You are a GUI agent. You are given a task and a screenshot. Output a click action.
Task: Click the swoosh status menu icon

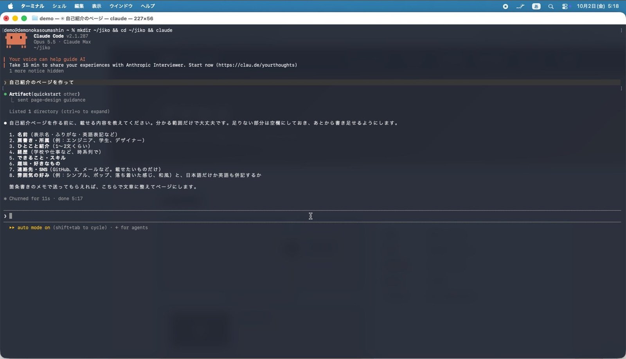click(520, 6)
